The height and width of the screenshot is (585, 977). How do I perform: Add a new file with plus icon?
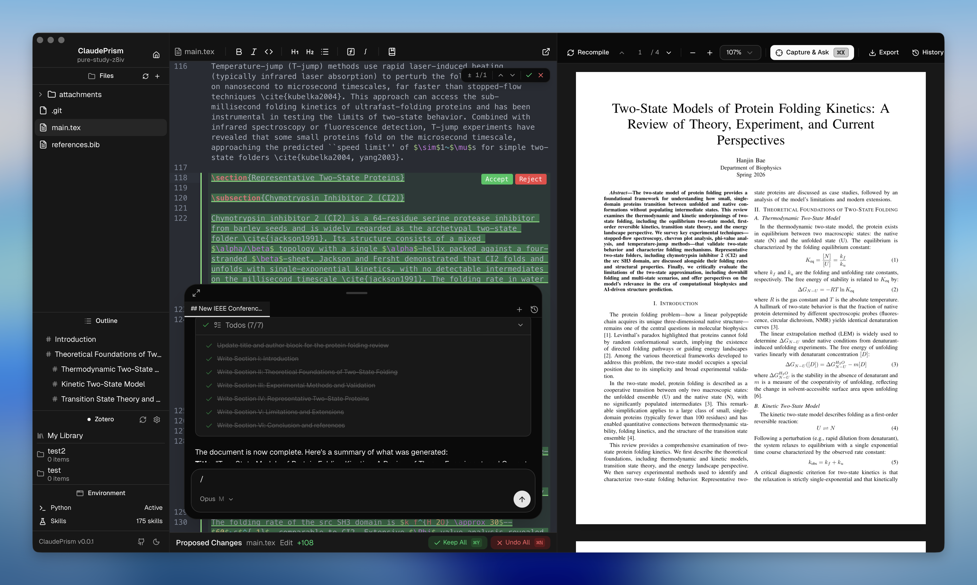click(157, 76)
